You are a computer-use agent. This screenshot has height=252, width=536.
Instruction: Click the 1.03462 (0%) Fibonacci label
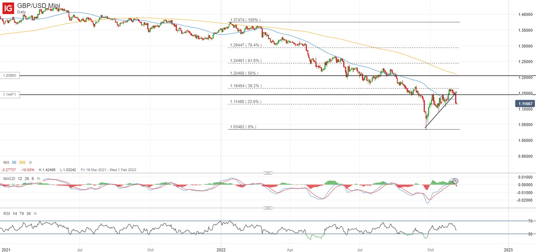(243, 127)
